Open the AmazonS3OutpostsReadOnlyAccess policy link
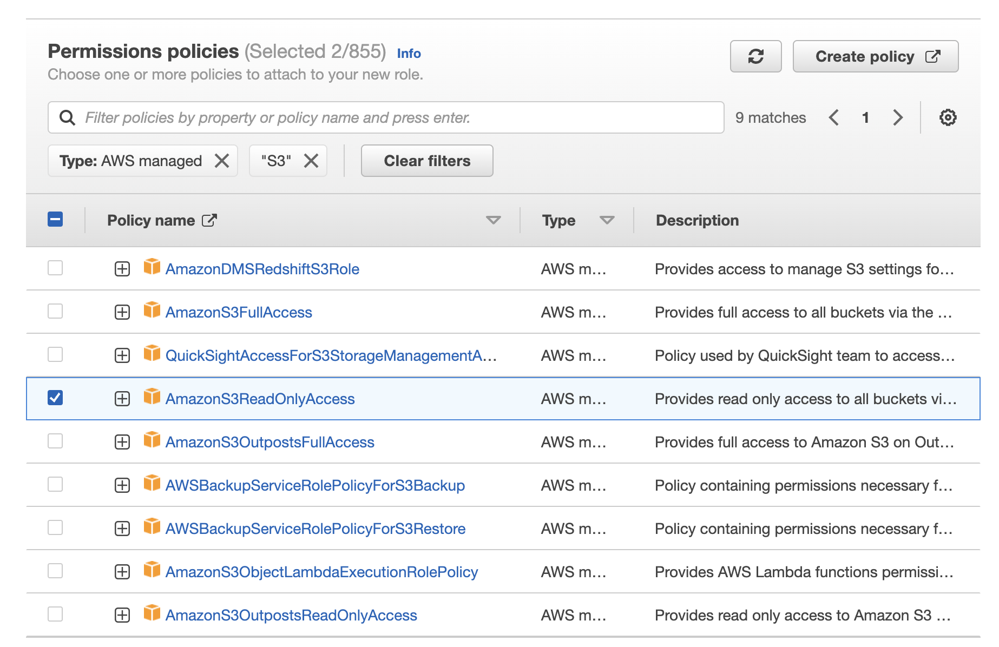 291,615
